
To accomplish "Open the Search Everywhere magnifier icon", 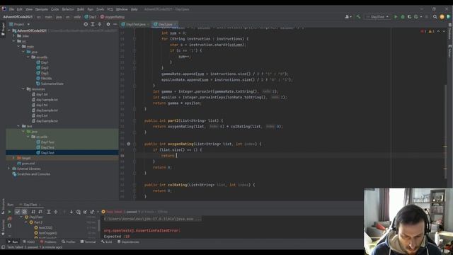I will 435,17.
